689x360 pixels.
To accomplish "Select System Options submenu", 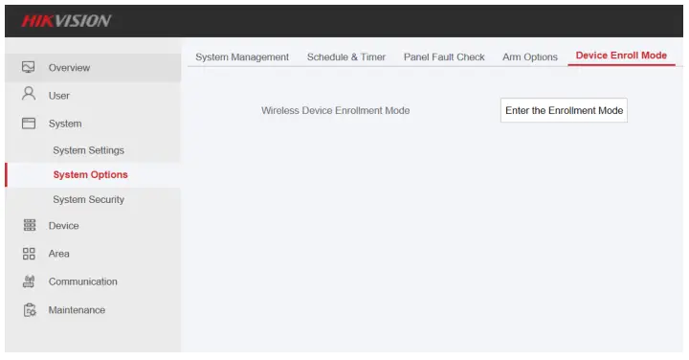I will coord(90,174).
